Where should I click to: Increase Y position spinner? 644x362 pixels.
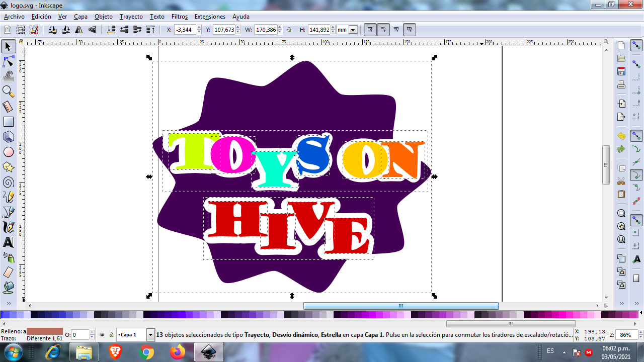click(238, 28)
